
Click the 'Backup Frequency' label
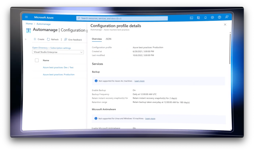pyautogui.click(x=101, y=94)
